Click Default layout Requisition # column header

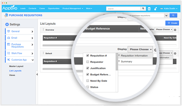click(58, 61)
